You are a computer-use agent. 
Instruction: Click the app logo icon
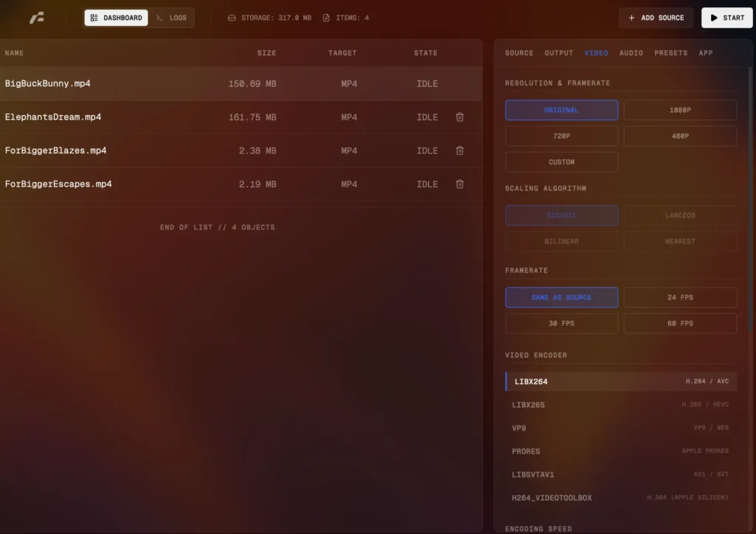click(36, 18)
